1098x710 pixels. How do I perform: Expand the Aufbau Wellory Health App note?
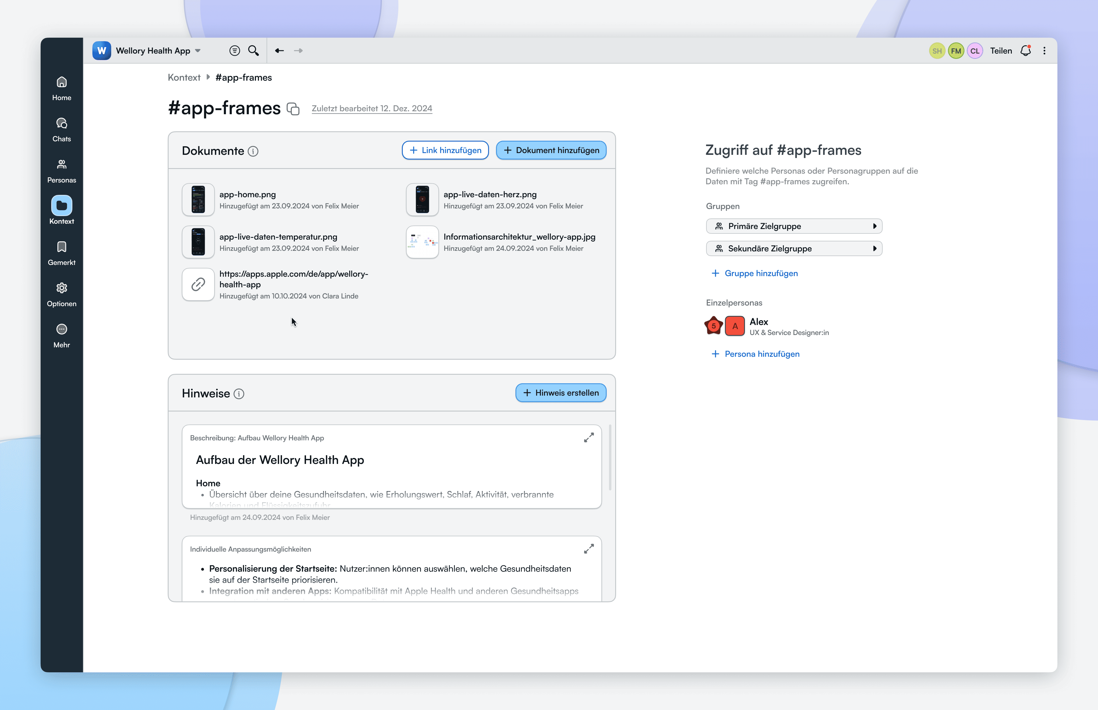[x=588, y=437]
